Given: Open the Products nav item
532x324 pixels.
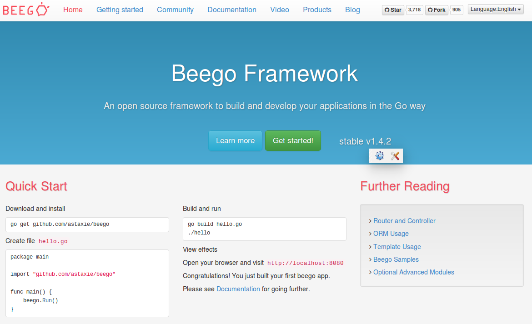Looking at the screenshot, I should pos(317,10).
